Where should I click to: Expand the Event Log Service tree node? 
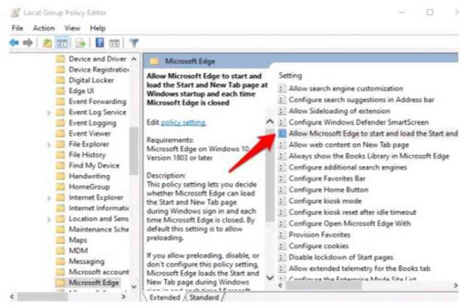click(49, 113)
